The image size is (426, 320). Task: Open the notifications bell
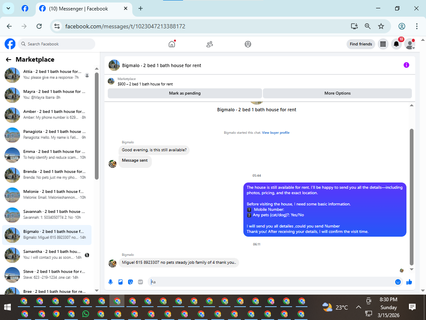(x=396, y=44)
